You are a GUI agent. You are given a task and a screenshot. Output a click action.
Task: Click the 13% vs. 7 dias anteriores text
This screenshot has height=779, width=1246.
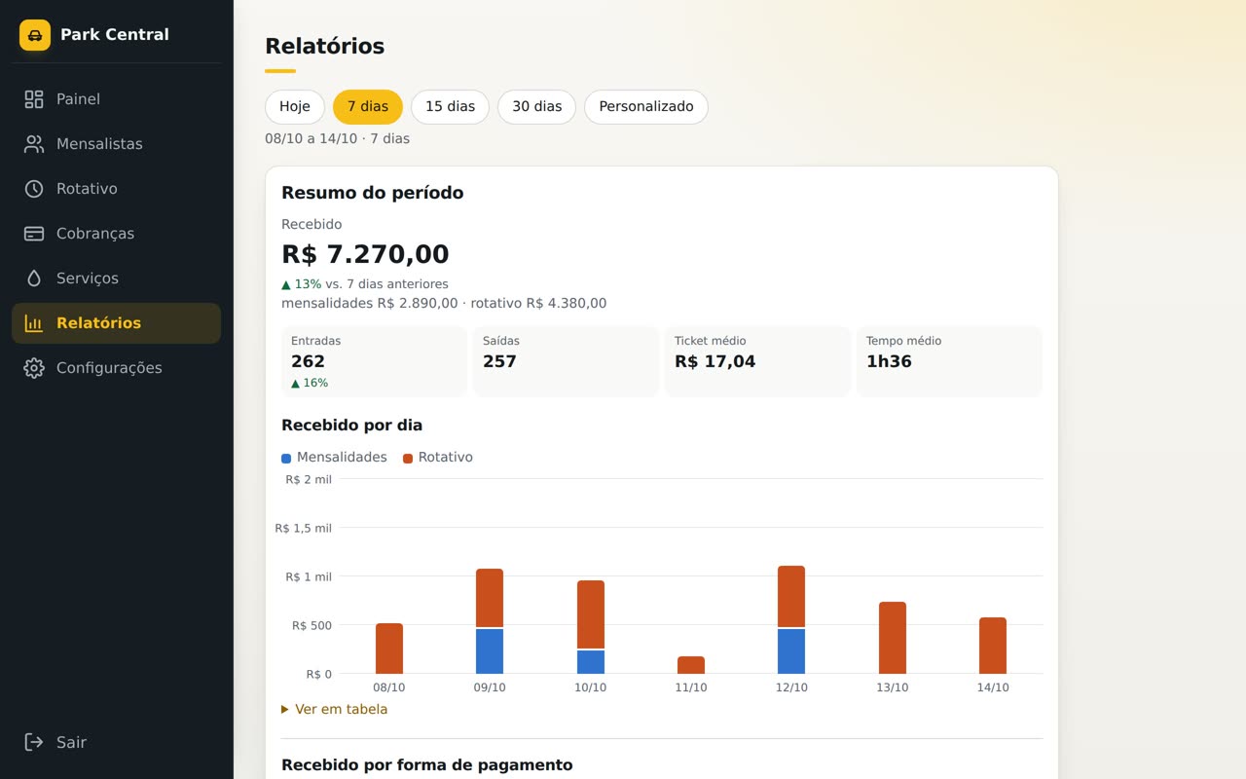(365, 284)
